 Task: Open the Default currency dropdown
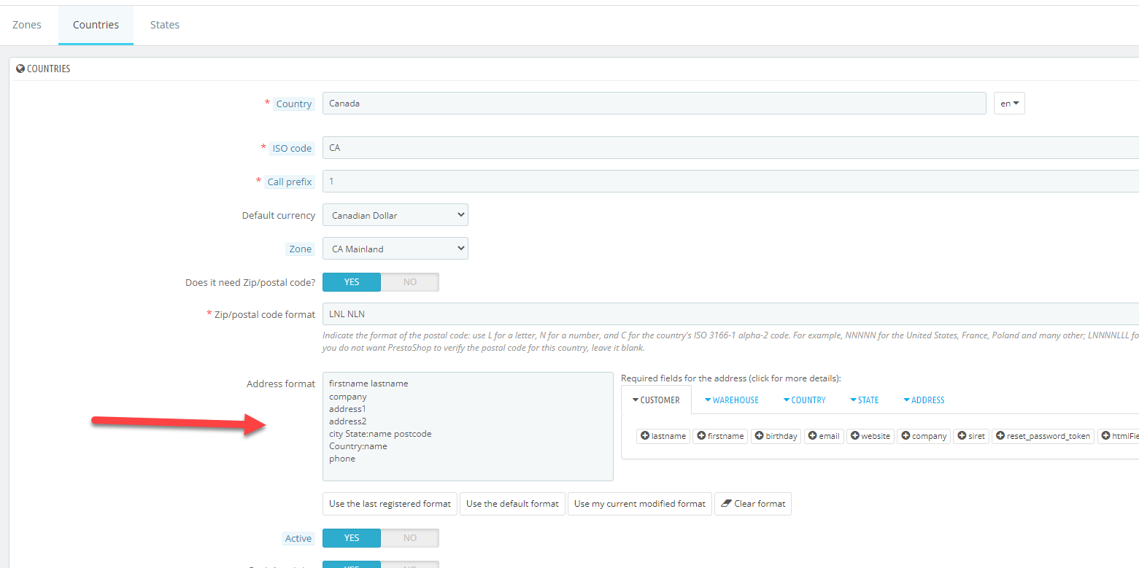pyautogui.click(x=395, y=215)
